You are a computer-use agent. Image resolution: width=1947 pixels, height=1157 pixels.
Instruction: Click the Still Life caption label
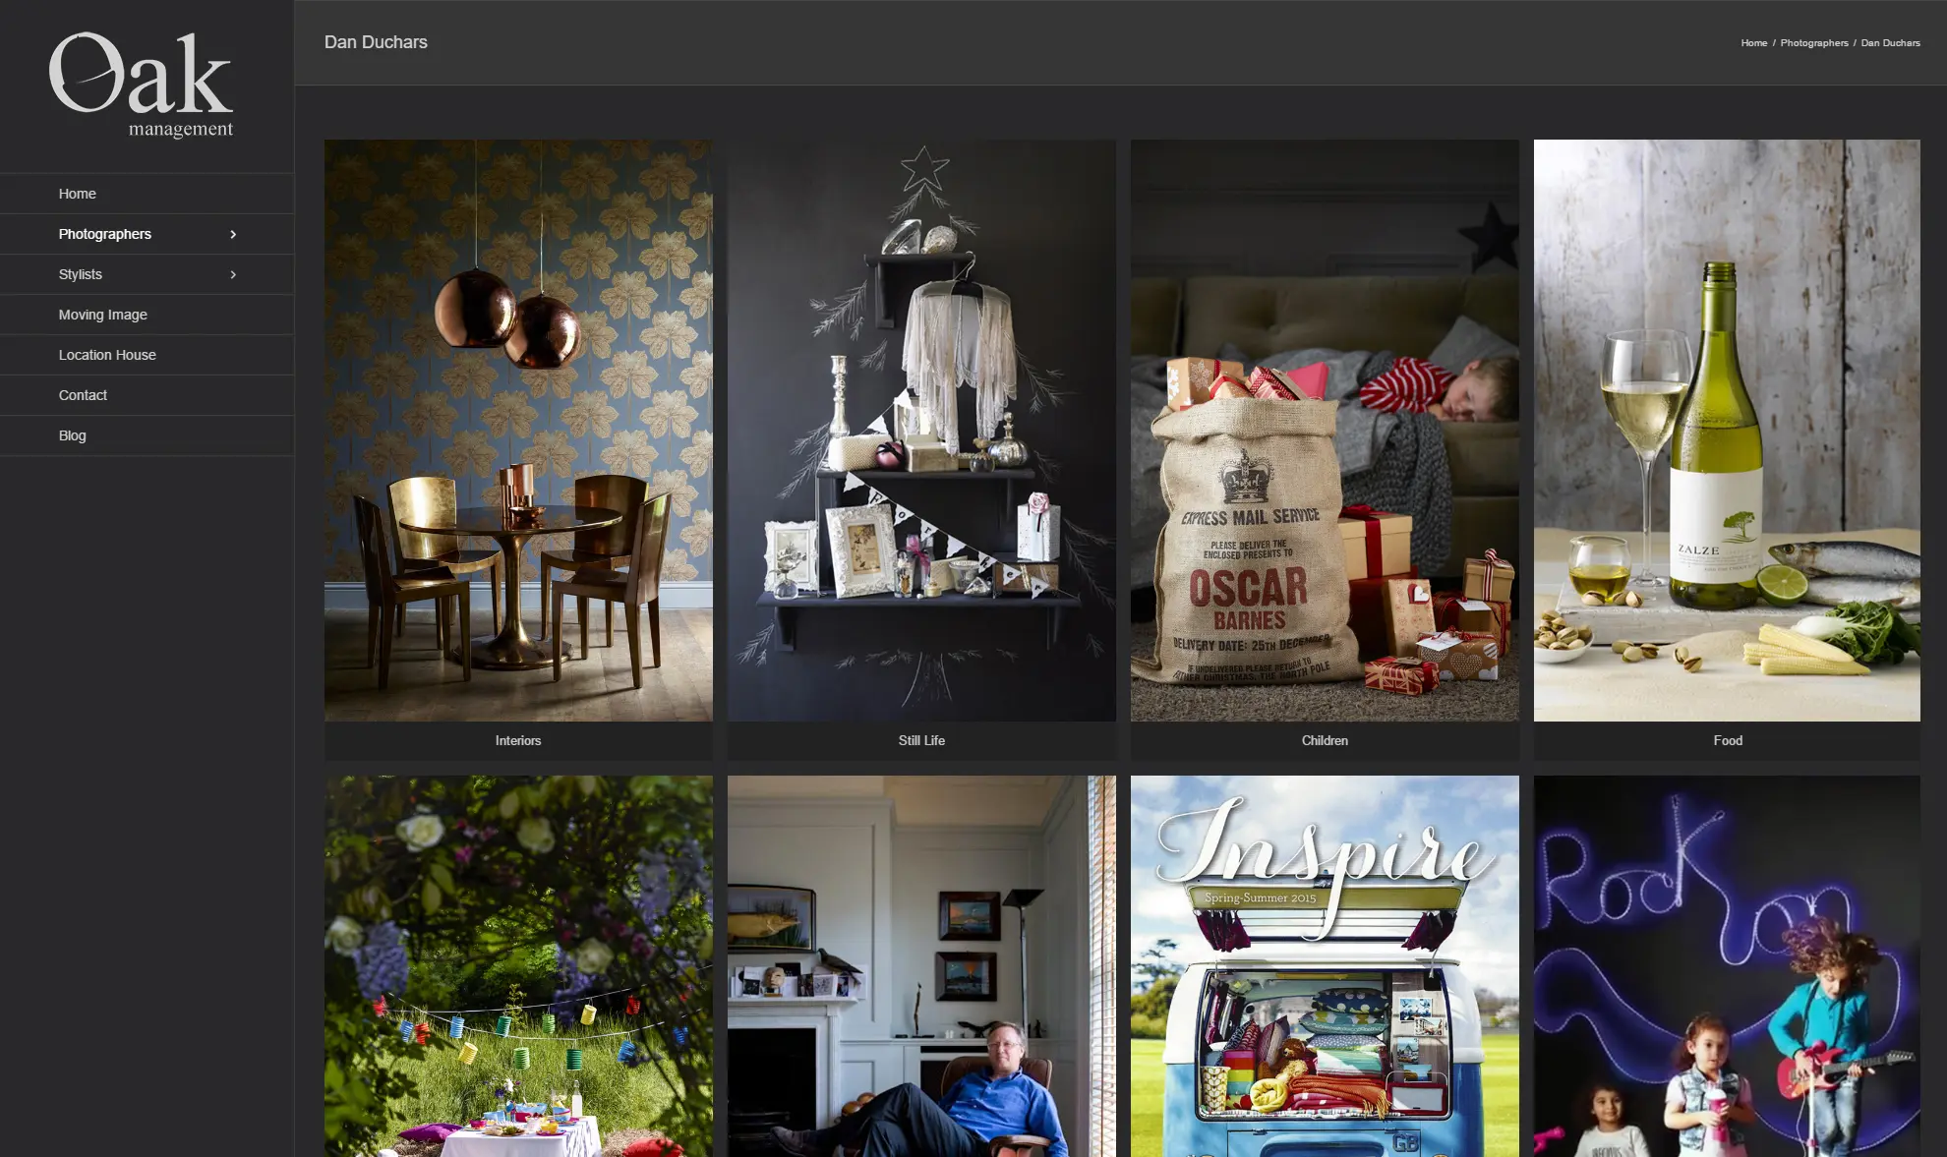921,740
